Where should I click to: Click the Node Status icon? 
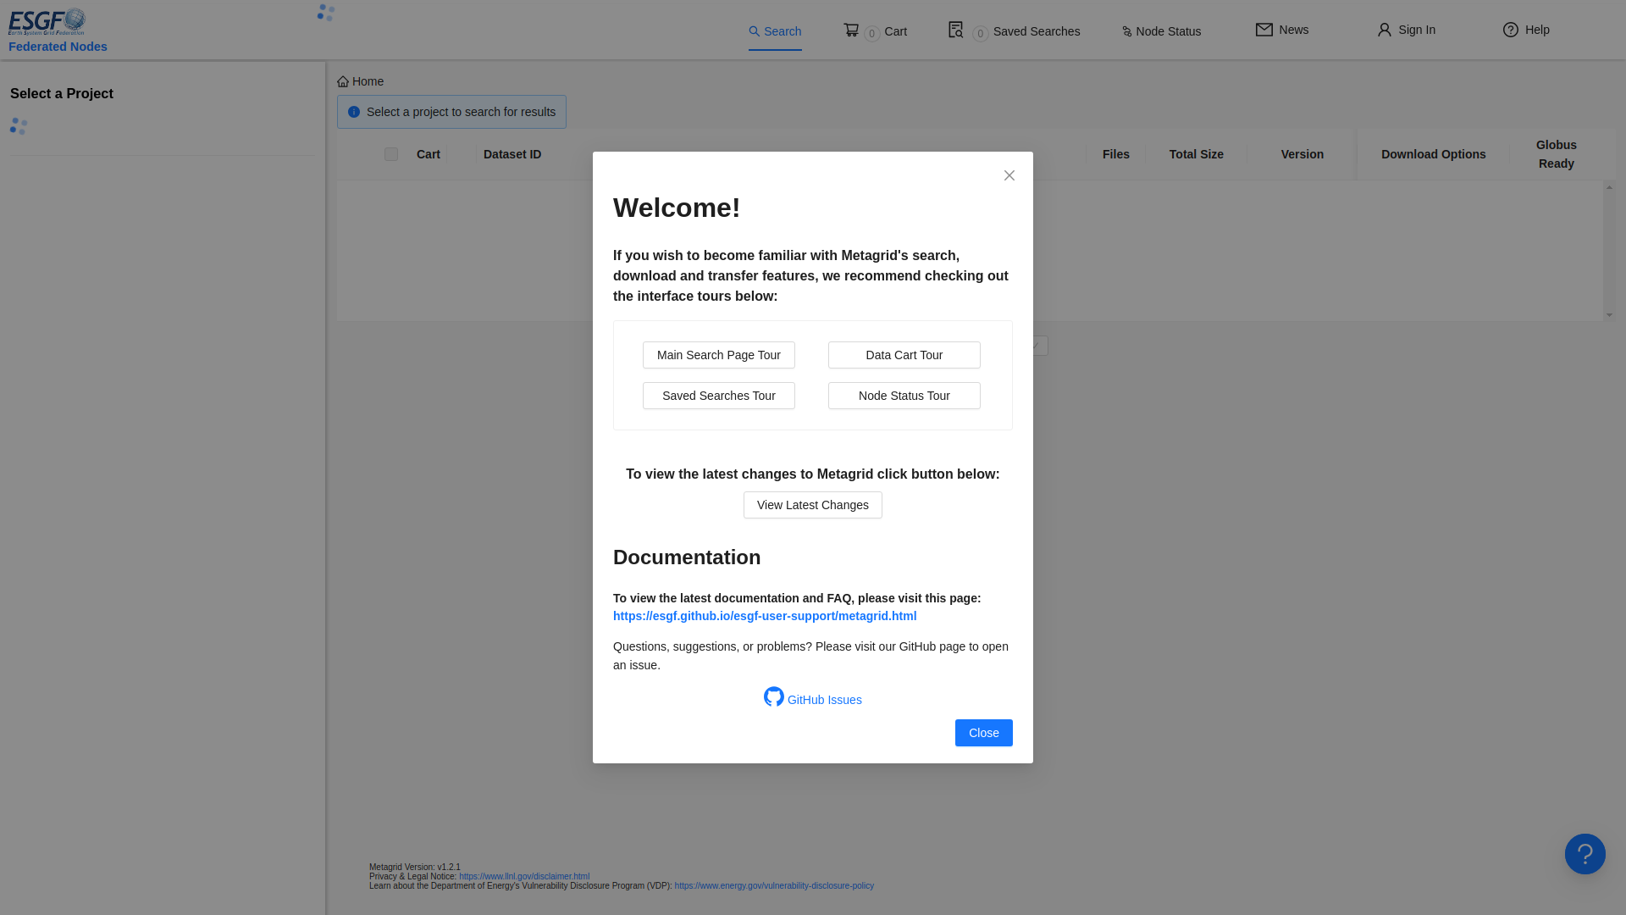1126,31
